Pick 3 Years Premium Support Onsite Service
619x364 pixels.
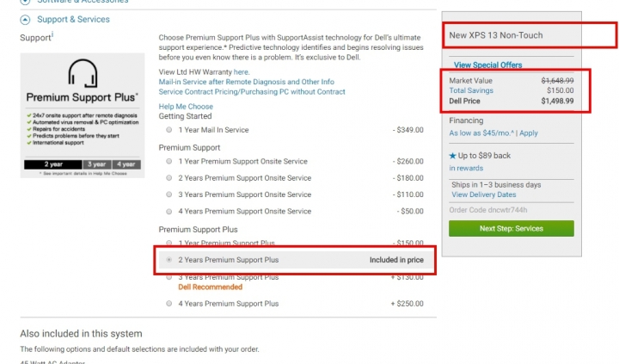[x=169, y=194]
